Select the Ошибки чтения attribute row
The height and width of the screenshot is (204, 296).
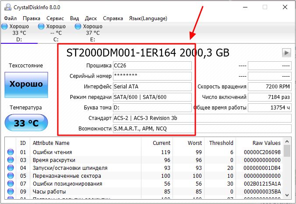[144, 152]
